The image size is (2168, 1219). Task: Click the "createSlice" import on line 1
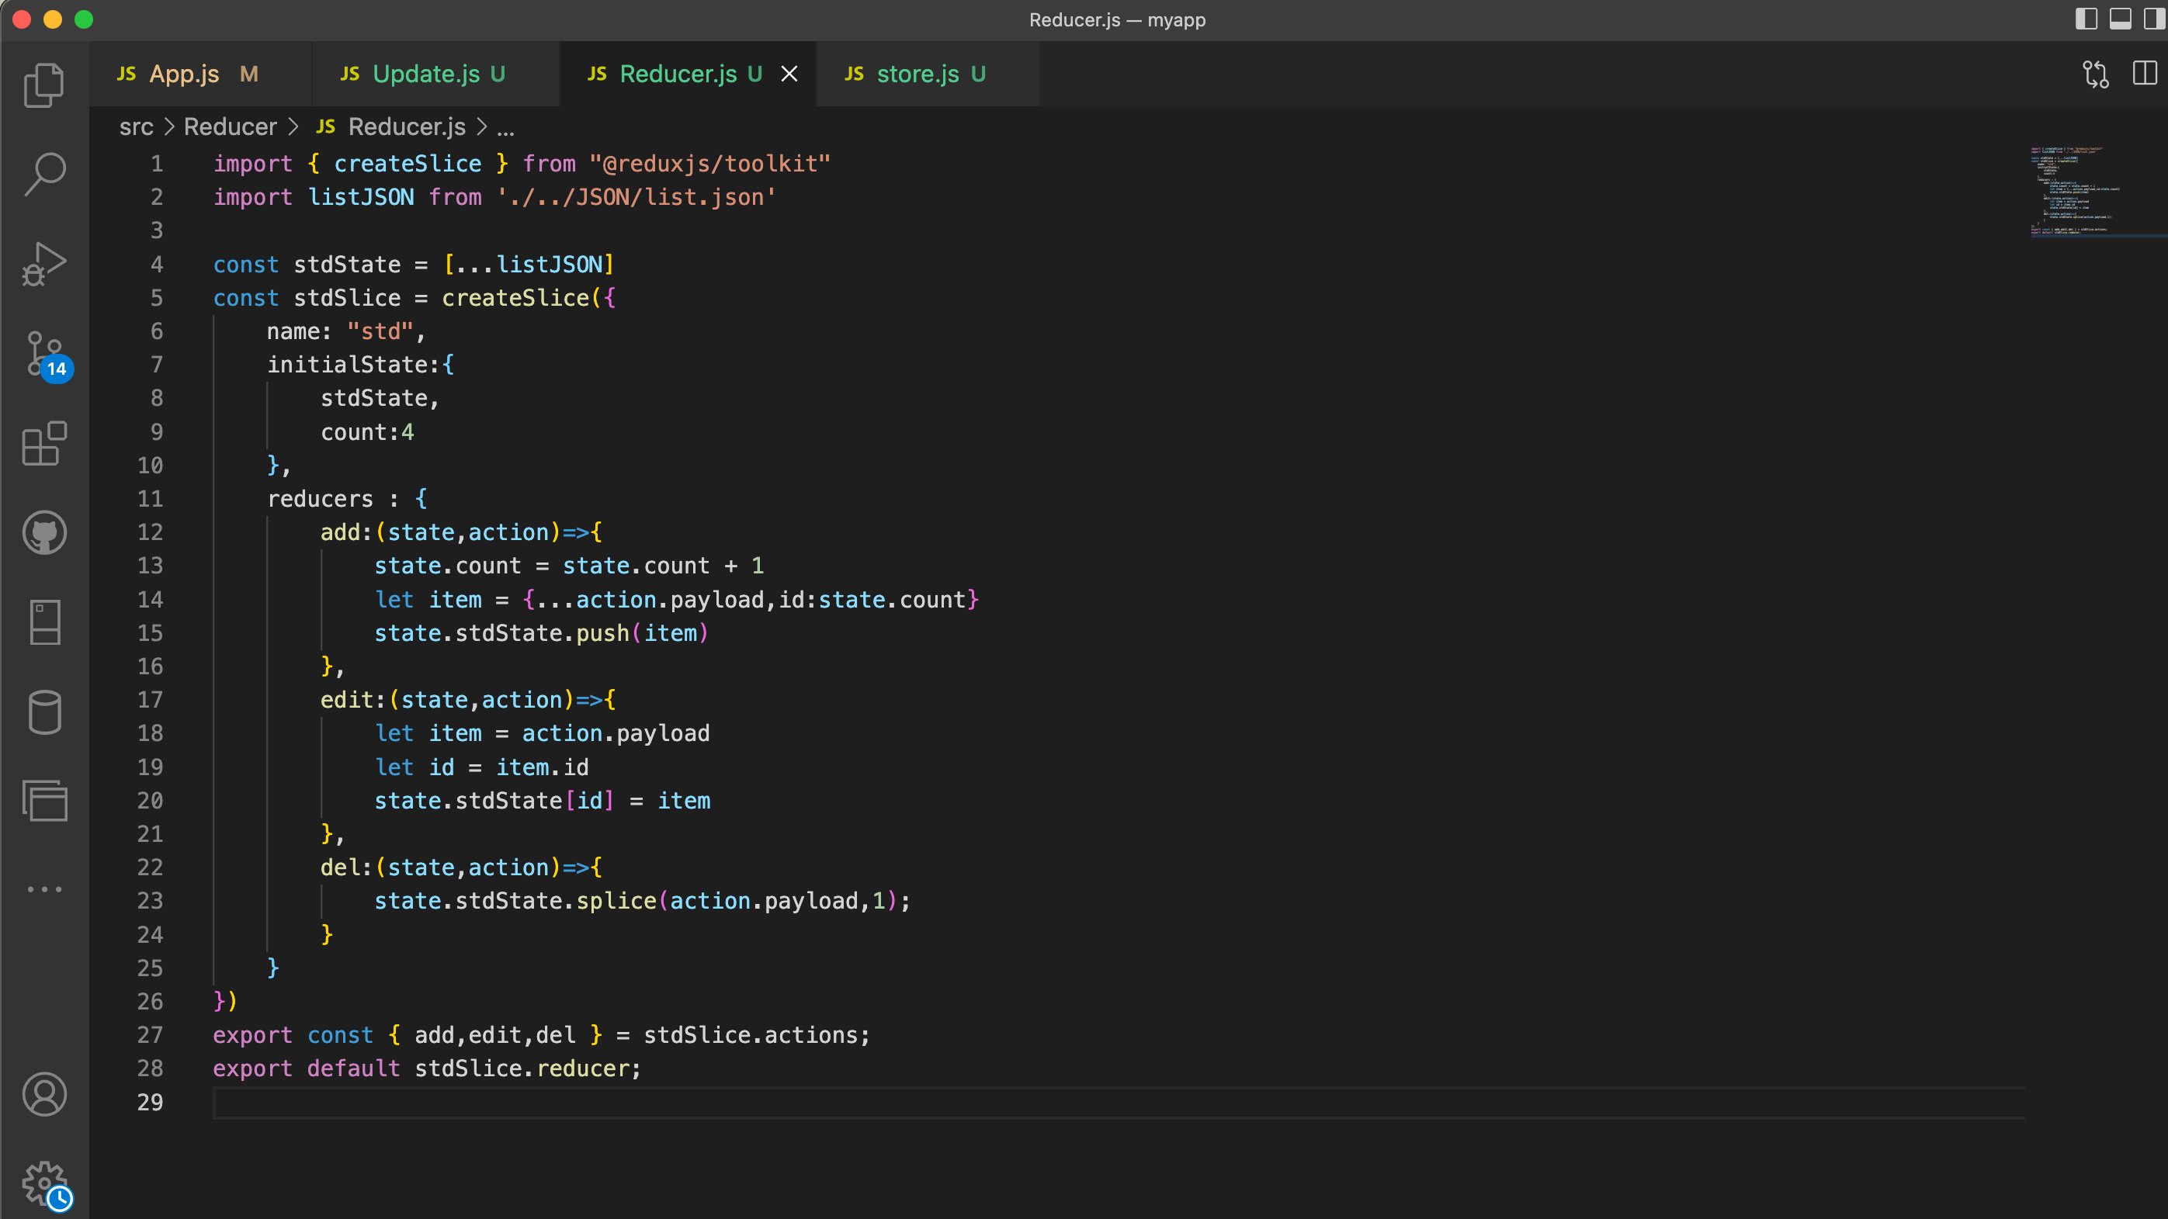408,163
